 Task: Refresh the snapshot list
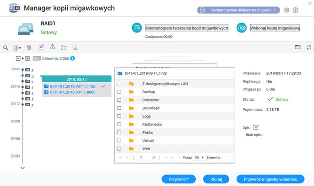[309, 47]
